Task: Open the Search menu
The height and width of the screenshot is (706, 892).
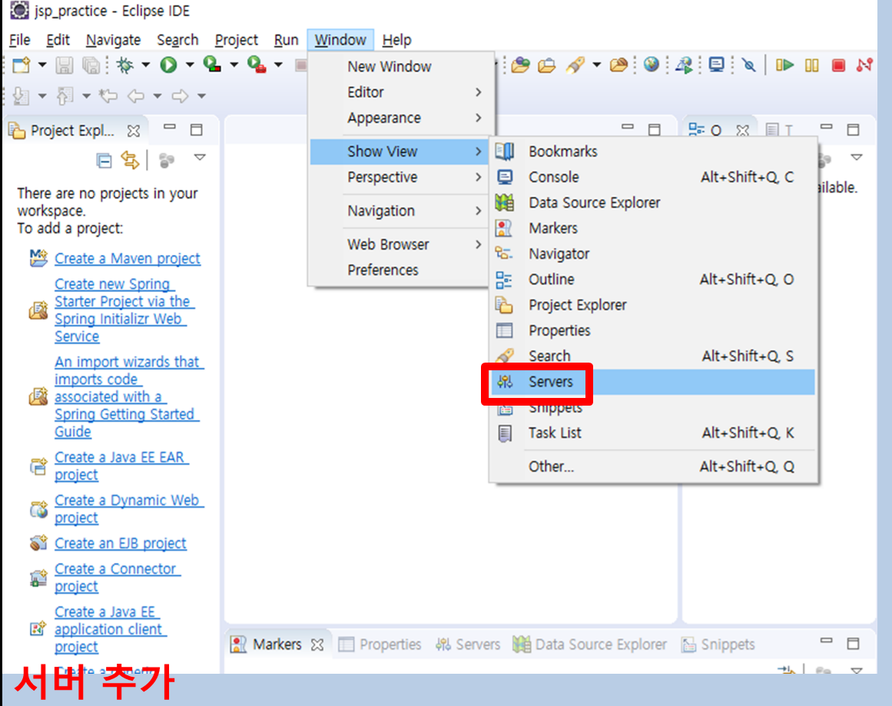Action: tap(177, 41)
